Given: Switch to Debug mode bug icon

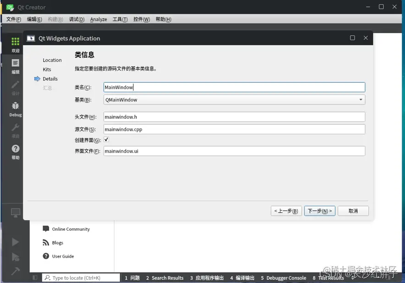Looking at the screenshot, I should 15,106.
